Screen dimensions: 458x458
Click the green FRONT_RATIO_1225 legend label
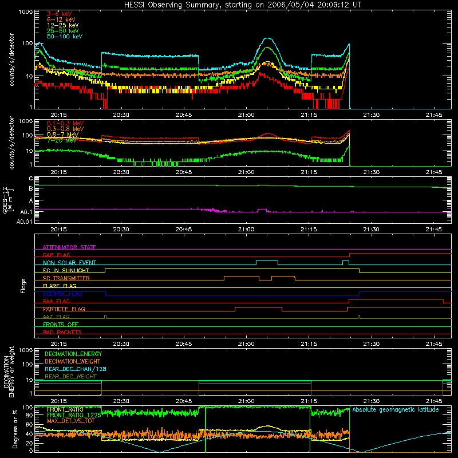pos(74,415)
